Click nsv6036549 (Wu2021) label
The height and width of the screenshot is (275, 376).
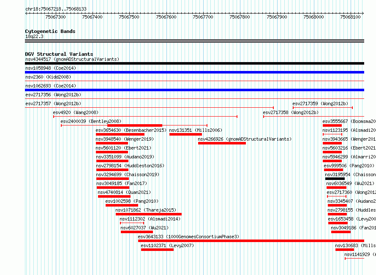point(350,183)
